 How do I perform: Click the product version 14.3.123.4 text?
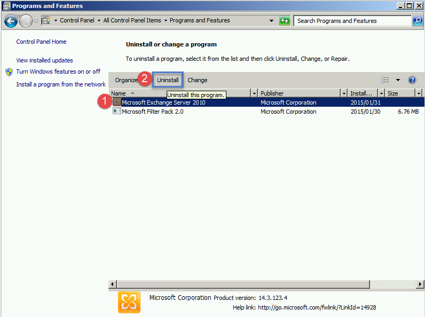point(273,298)
